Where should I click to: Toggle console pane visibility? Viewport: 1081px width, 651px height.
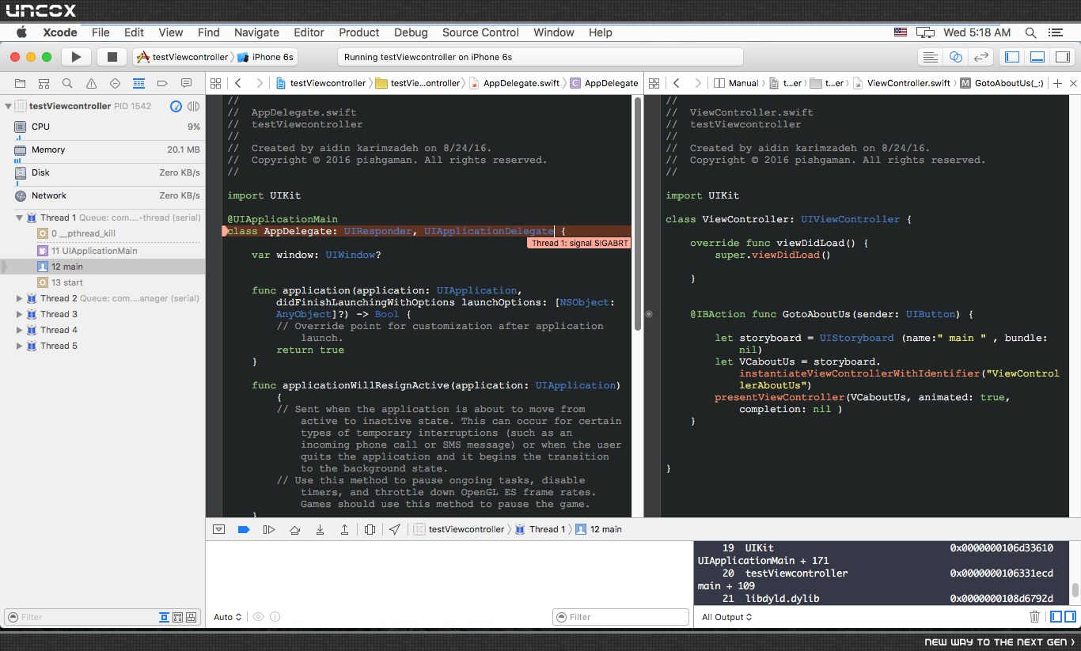(1071, 617)
